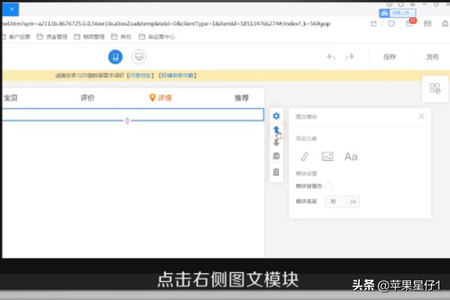
Task: Add an image element to module
Action: 328,157
